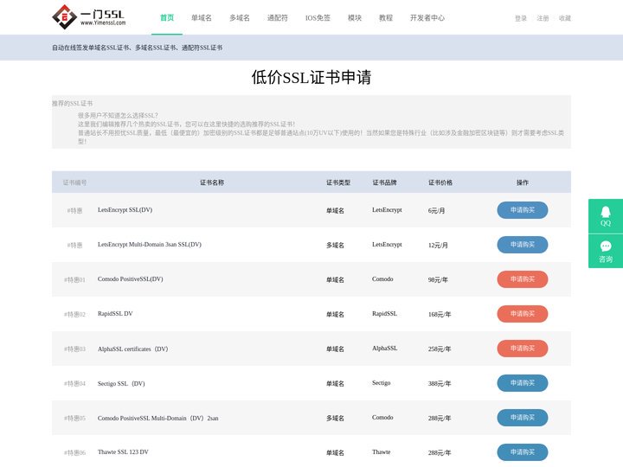The width and height of the screenshot is (623, 467).
Task: Open the 教程 menu item
Action: (386, 18)
